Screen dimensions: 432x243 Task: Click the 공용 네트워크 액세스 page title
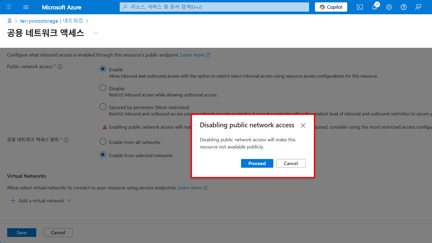46,33
